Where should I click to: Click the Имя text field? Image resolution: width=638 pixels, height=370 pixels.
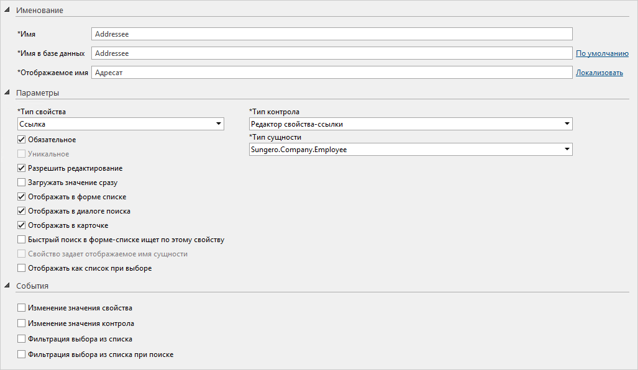click(x=331, y=34)
